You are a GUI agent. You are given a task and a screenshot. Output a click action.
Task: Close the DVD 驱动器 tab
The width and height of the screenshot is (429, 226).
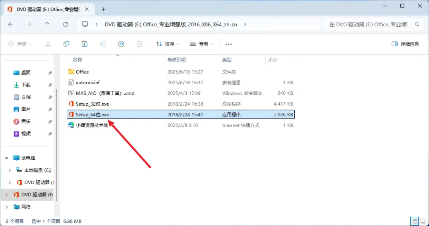point(87,9)
